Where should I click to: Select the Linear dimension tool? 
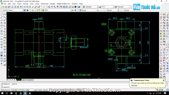[x=5, y=15]
